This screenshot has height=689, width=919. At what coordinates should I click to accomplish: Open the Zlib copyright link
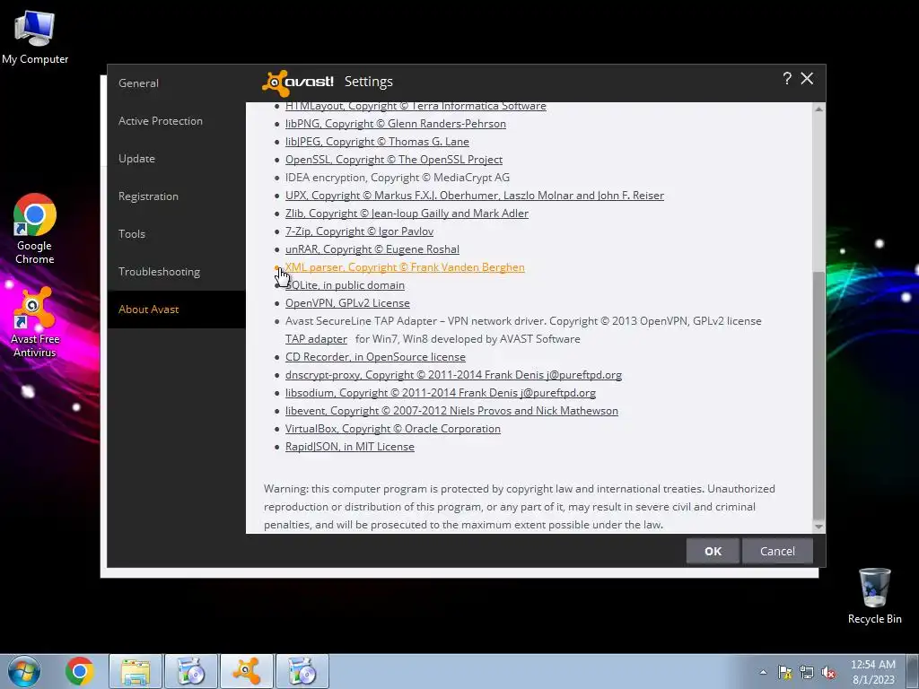[407, 214]
